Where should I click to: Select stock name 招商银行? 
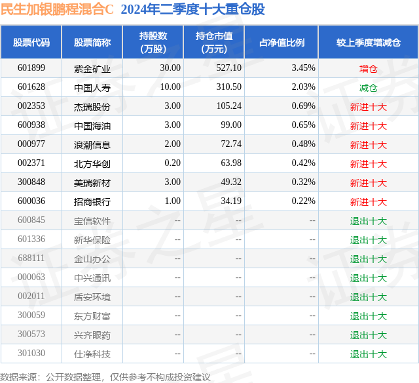[x=92, y=202]
